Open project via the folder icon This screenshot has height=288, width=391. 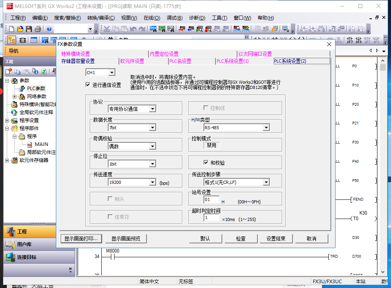(20, 29)
